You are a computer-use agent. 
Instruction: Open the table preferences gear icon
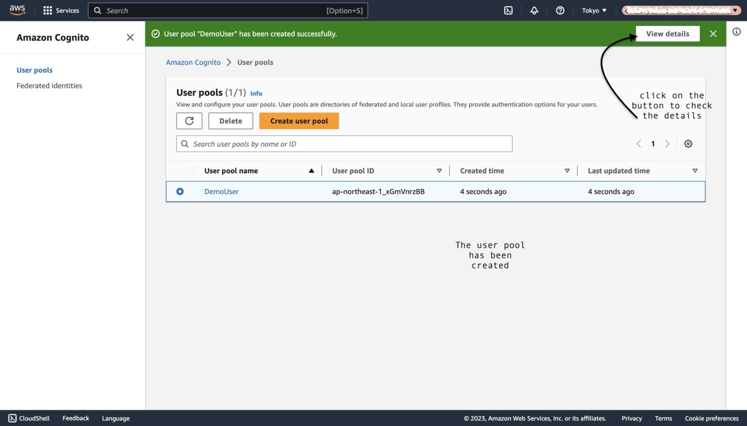[688, 143]
